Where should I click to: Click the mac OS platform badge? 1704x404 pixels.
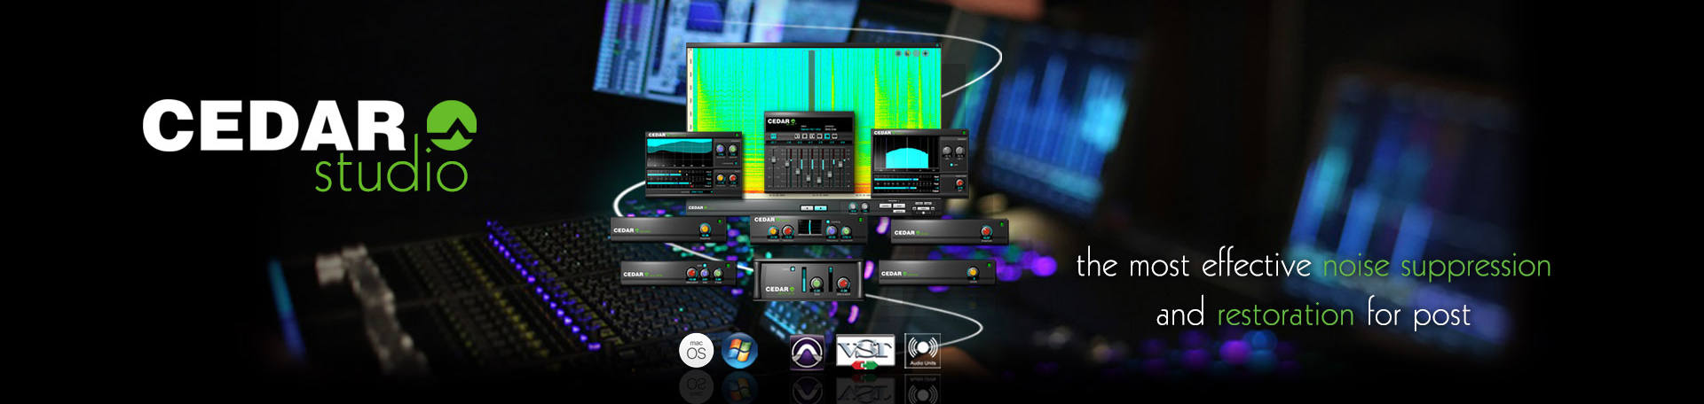[696, 351]
